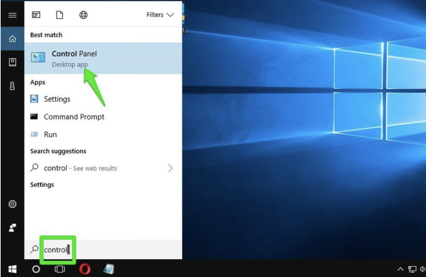The image size is (426, 277).
Task: Filter results by Documents icon
Action: [59, 15]
